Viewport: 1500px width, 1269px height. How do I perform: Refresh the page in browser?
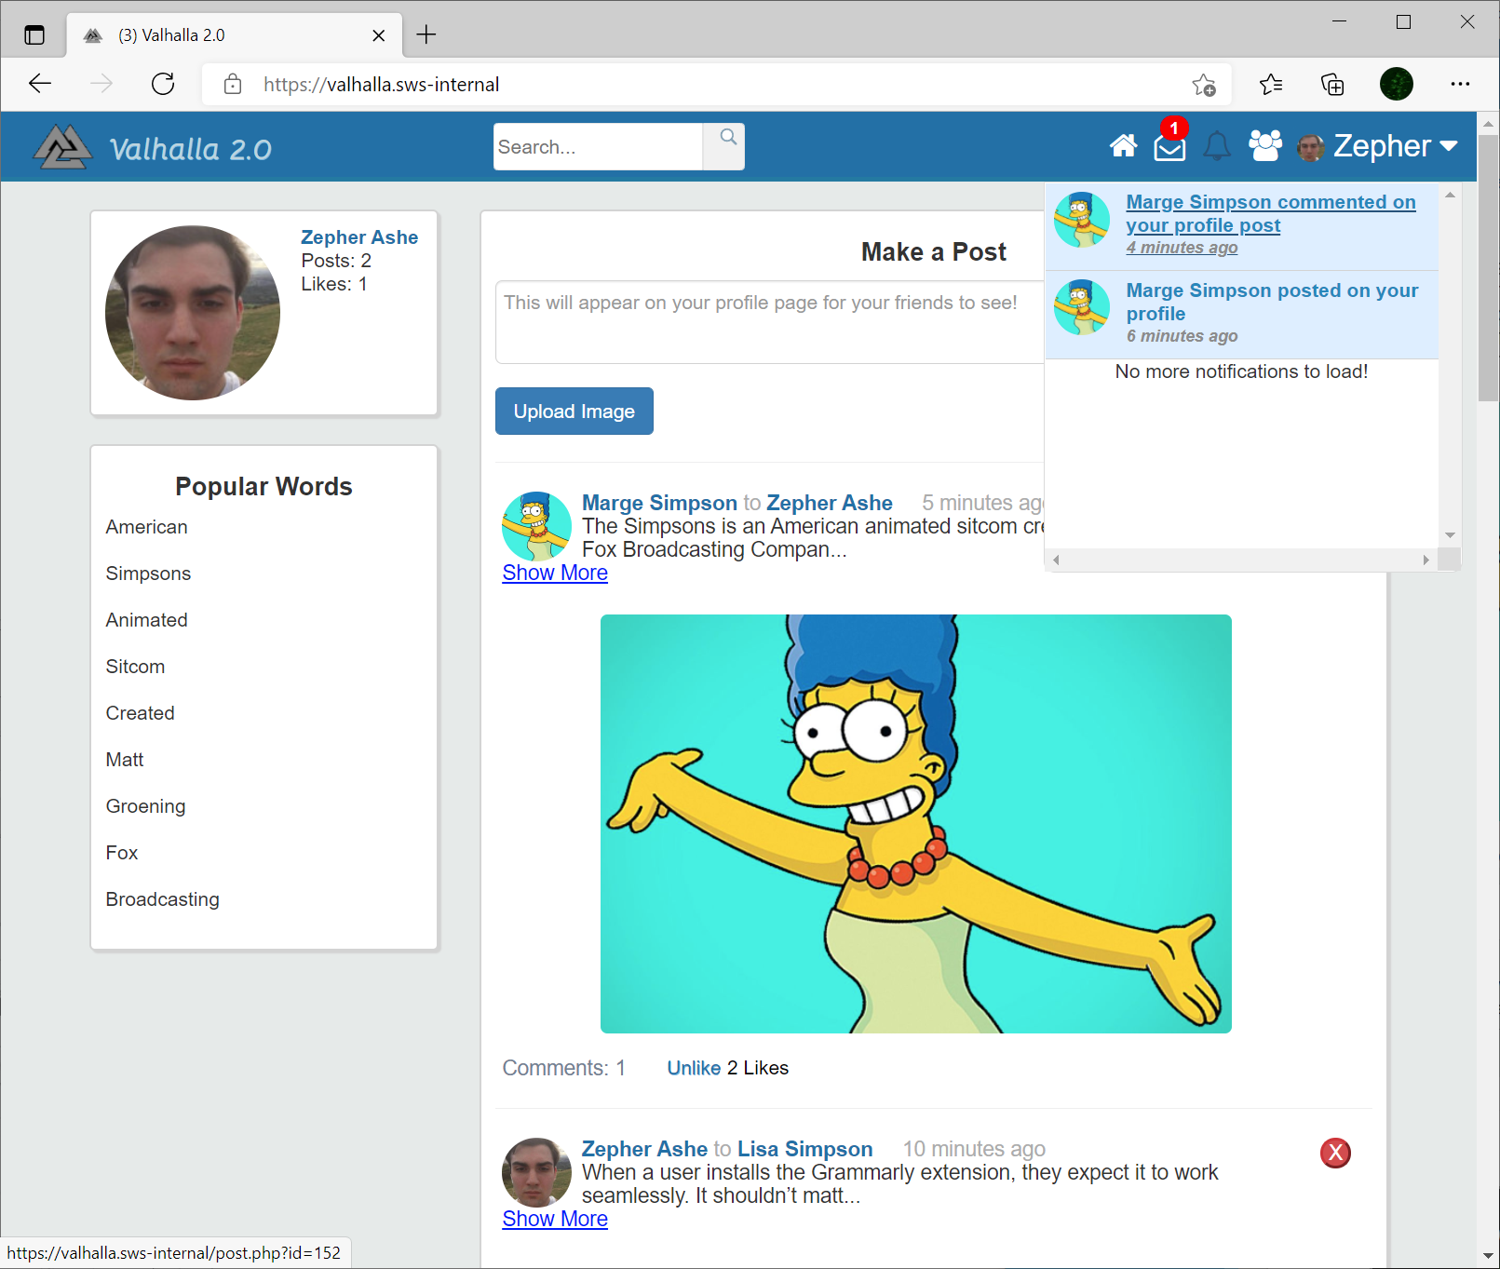click(x=163, y=85)
